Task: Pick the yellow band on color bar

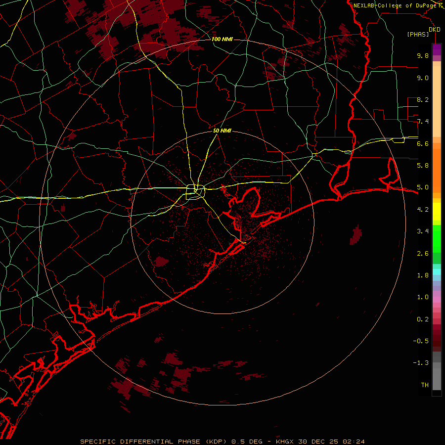Action: (x=437, y=212)
